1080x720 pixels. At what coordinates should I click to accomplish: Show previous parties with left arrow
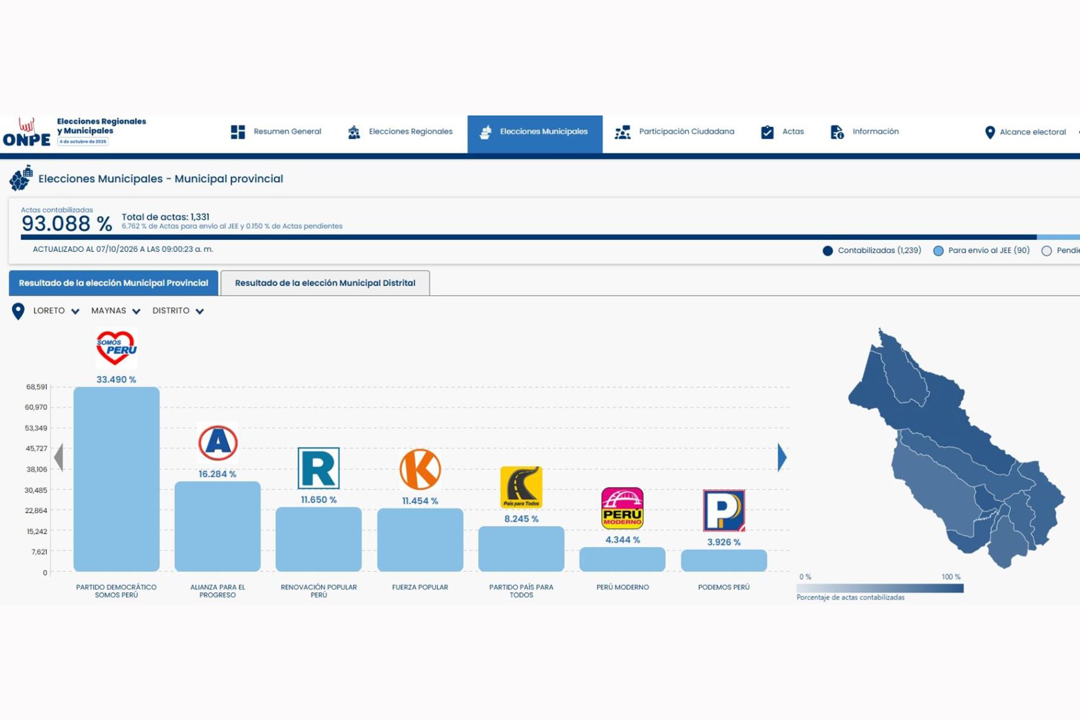click(x=58, y=458)
